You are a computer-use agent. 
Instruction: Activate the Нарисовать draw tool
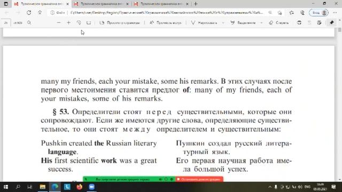[x=204, y=22]
